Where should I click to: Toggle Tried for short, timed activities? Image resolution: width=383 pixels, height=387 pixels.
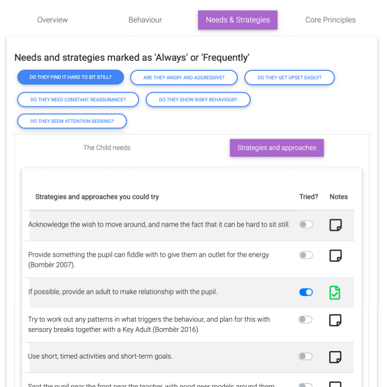pyautogui.click(x=305, y=356)
